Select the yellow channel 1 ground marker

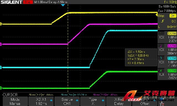point(1,24)
